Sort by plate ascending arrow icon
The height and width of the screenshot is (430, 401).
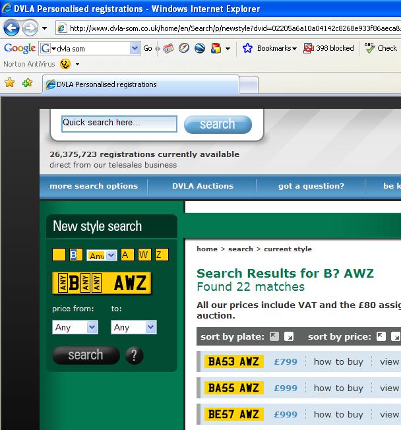click(274, 336)
